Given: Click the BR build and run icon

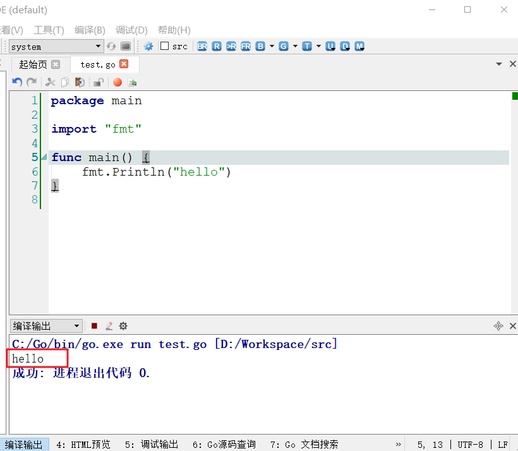Looking at the screenshot, I should [202, 46].
